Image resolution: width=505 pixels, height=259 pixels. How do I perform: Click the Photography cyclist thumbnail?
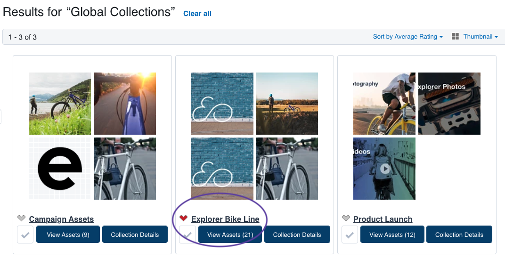(x=384, y=104)
